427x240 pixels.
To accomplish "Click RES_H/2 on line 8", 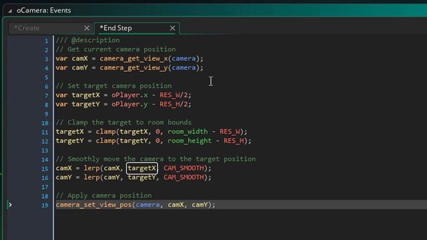I will click(x=173, y=104).
